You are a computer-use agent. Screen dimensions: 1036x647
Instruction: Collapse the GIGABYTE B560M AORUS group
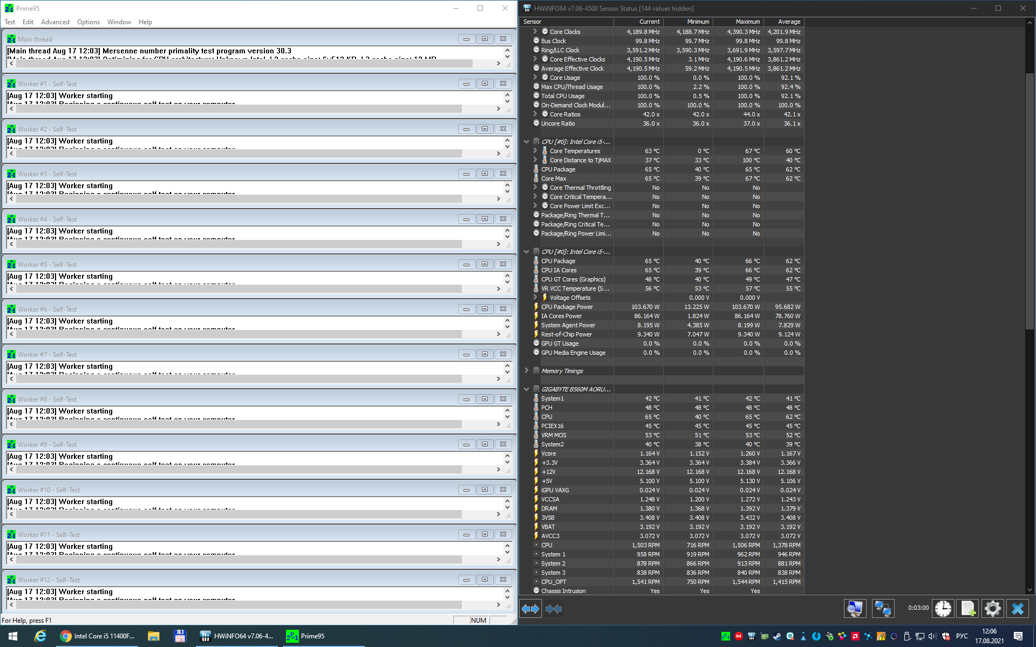[526, 389]
